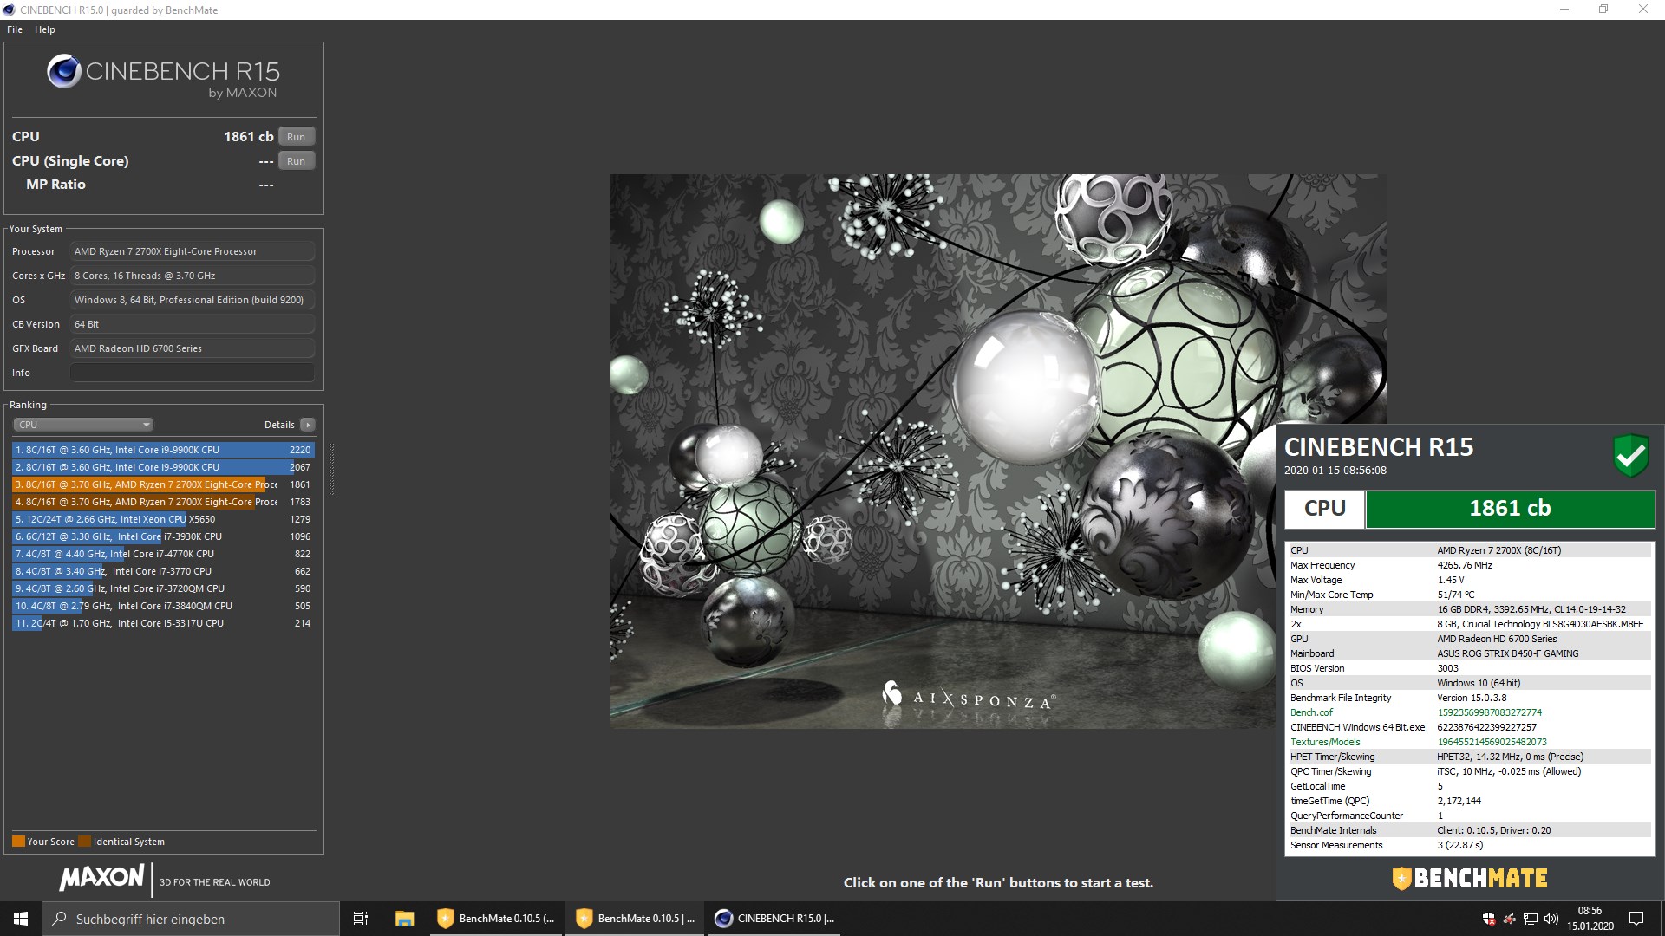1665x936 pixels.
Task: Select ranking entry Intel Core i7-3840QM
Action: [x=163, y=606]
